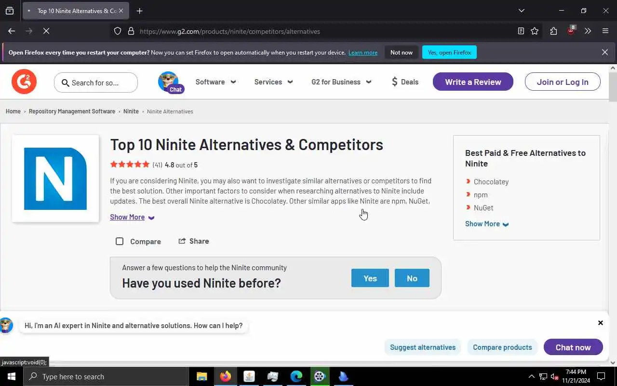The image size is (617, 386).
Task: Open Repository Management Software breadcrumb
Action: click(72, 111)
